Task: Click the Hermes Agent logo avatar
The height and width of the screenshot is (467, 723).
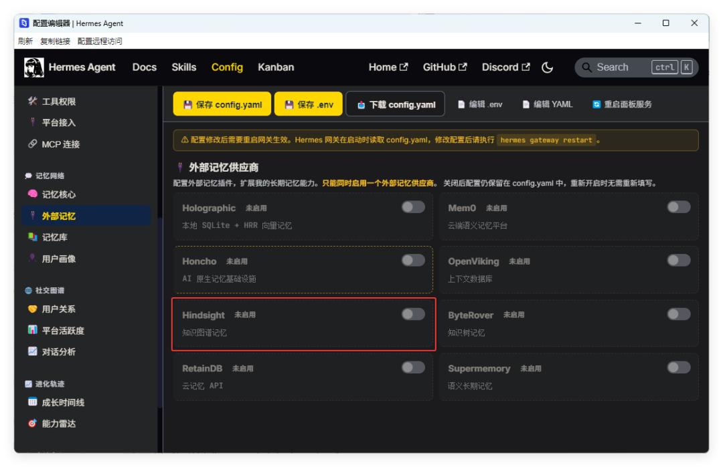Action: pos(33,67)
